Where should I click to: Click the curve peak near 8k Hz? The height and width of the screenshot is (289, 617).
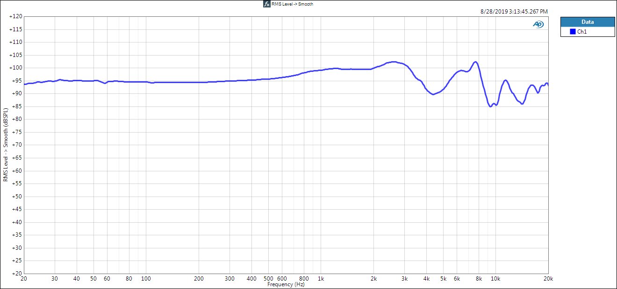click(475, 62)
